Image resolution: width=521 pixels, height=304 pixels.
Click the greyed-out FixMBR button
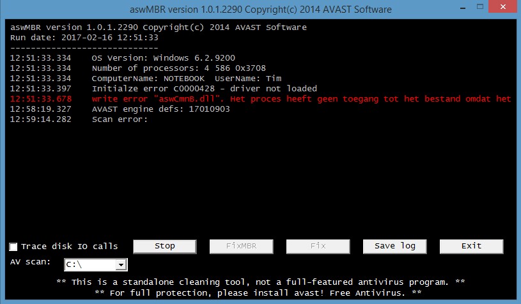(x=241, y=247)
